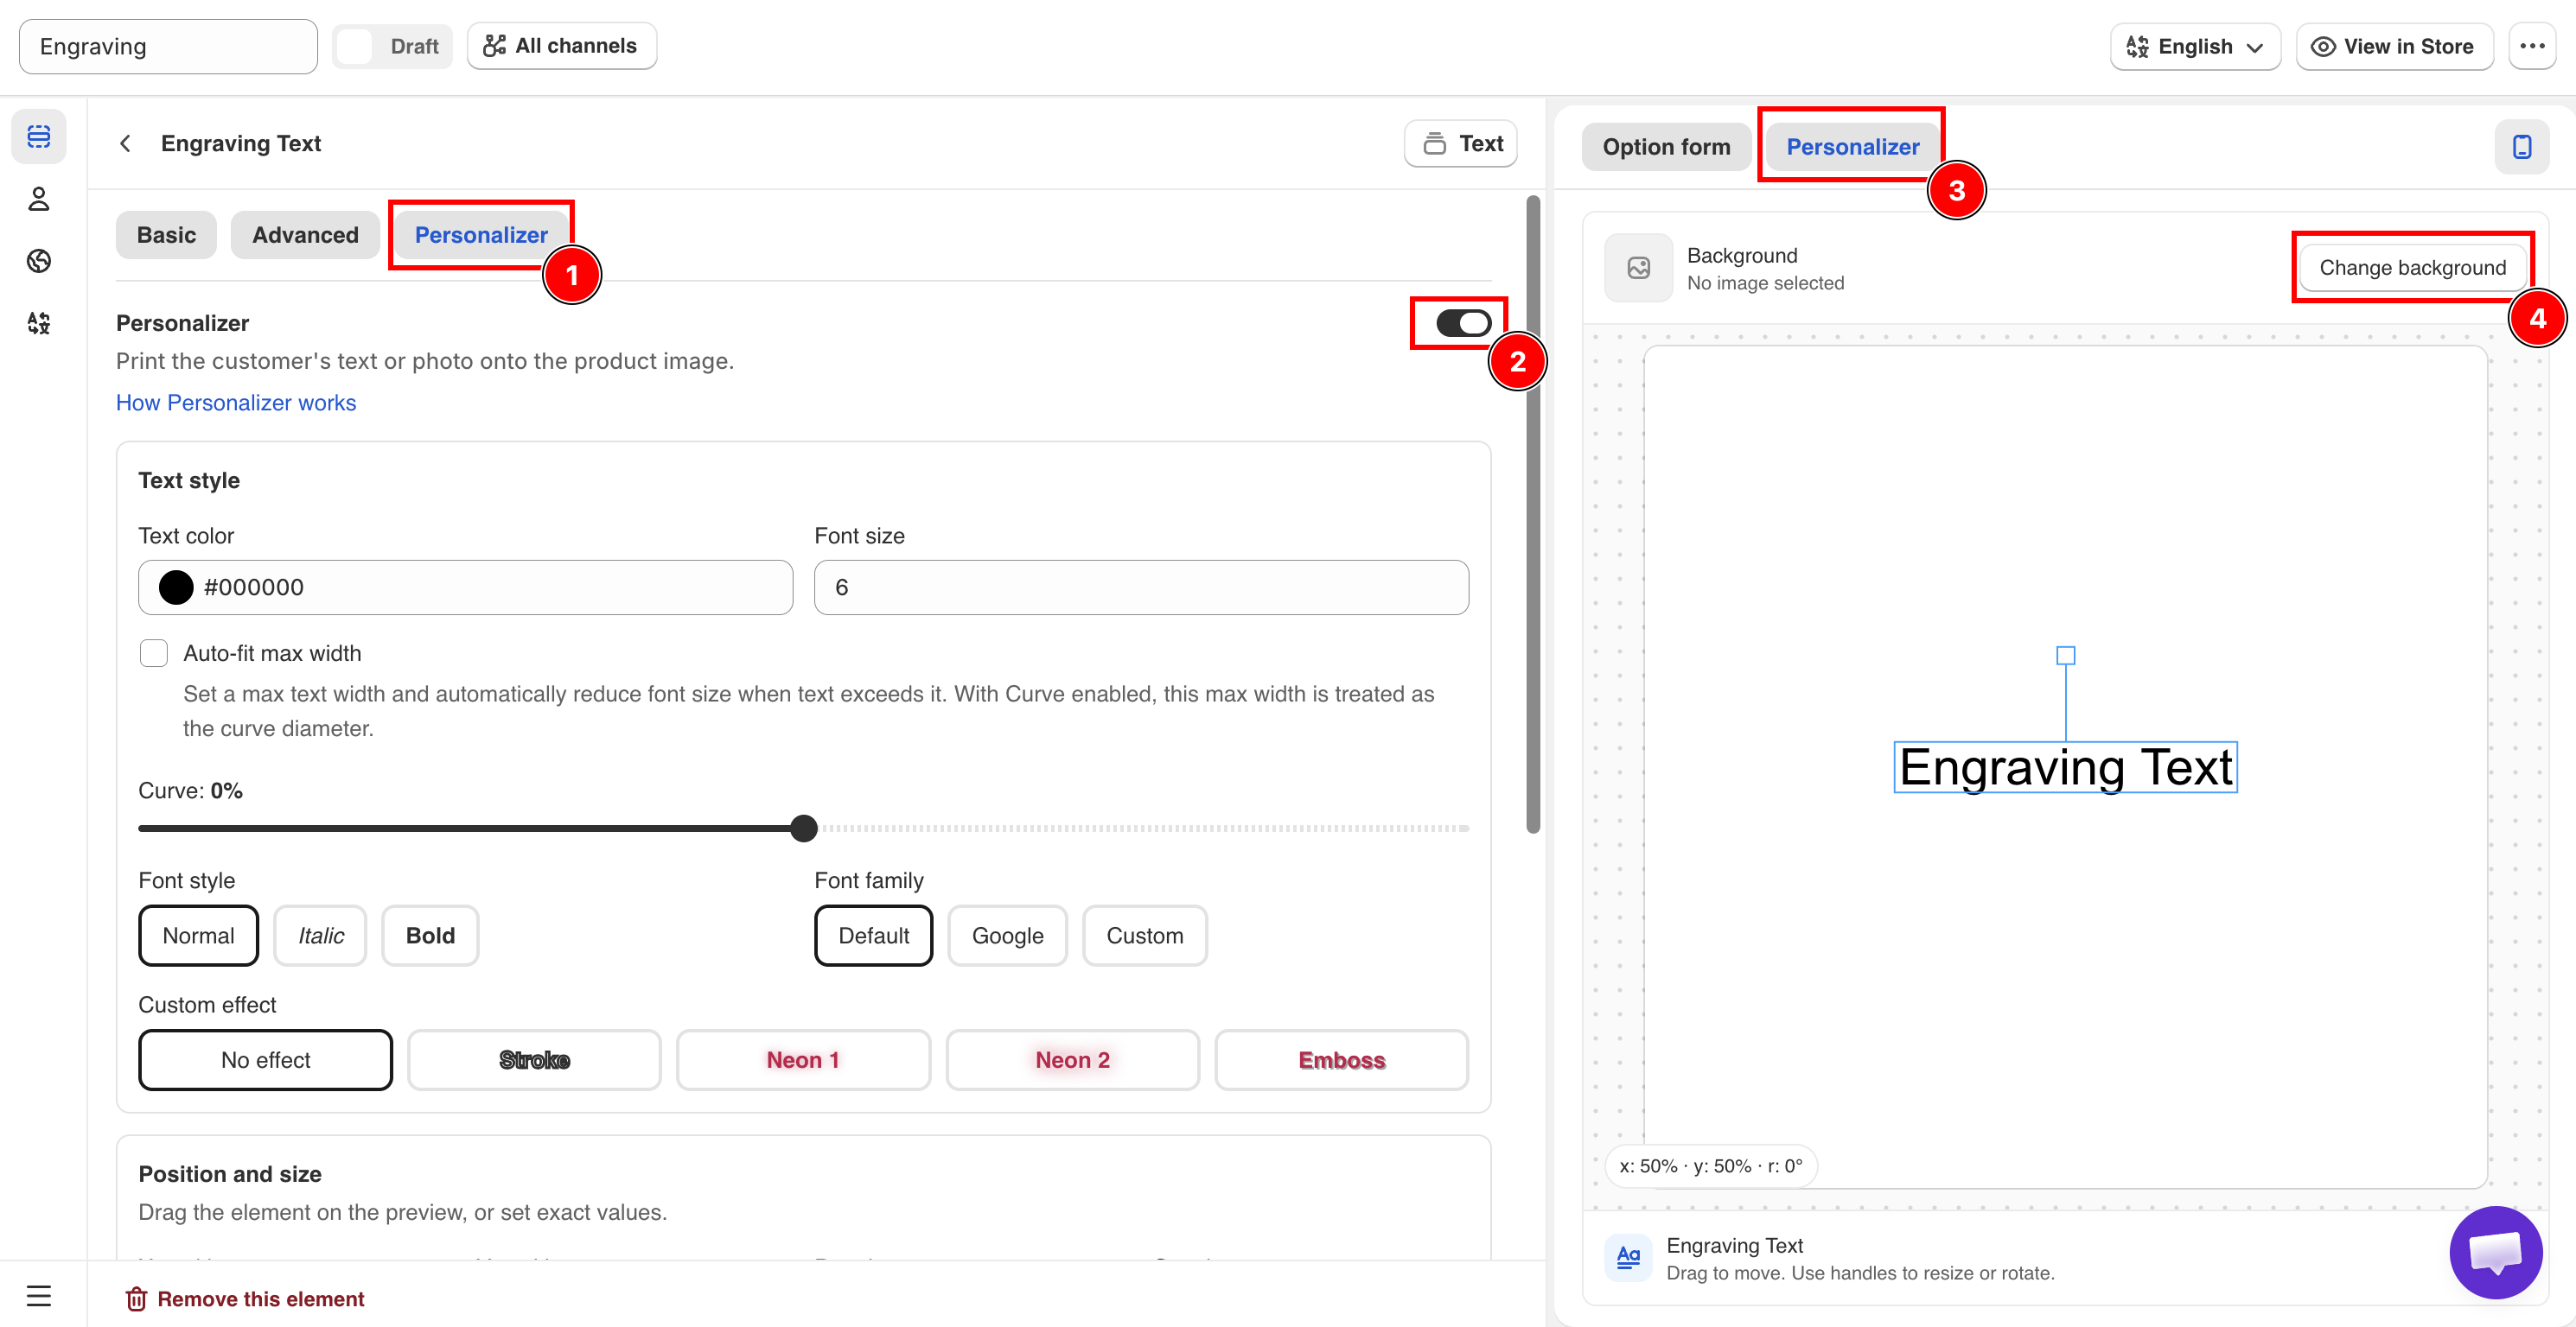Open the chat support bubble
Screen dimensions: 2576x1327
[x=2495, y=1251]
